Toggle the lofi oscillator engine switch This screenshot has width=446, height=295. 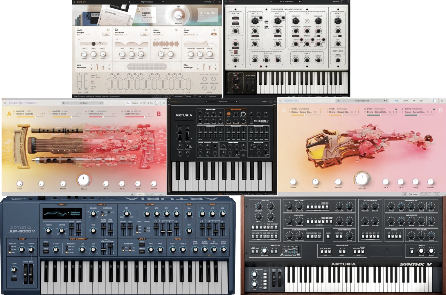[x=146, y=30]
